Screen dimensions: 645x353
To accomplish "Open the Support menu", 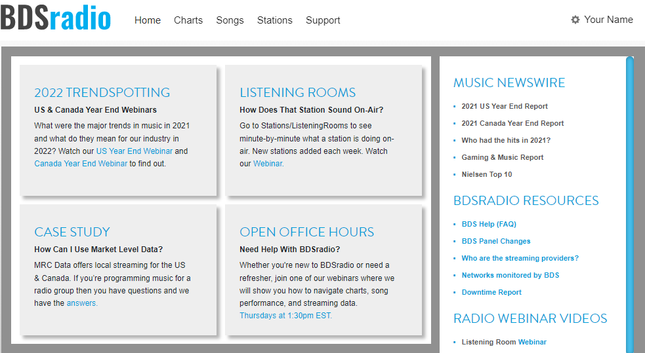I will [323, 20].
